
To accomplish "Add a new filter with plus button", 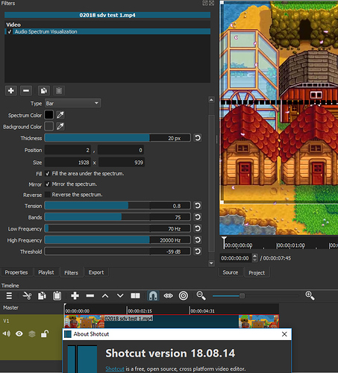I will (x=11, y=90).
